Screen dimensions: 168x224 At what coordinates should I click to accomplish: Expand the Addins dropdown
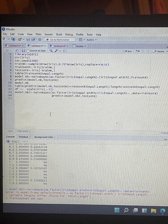click(91, 40)
